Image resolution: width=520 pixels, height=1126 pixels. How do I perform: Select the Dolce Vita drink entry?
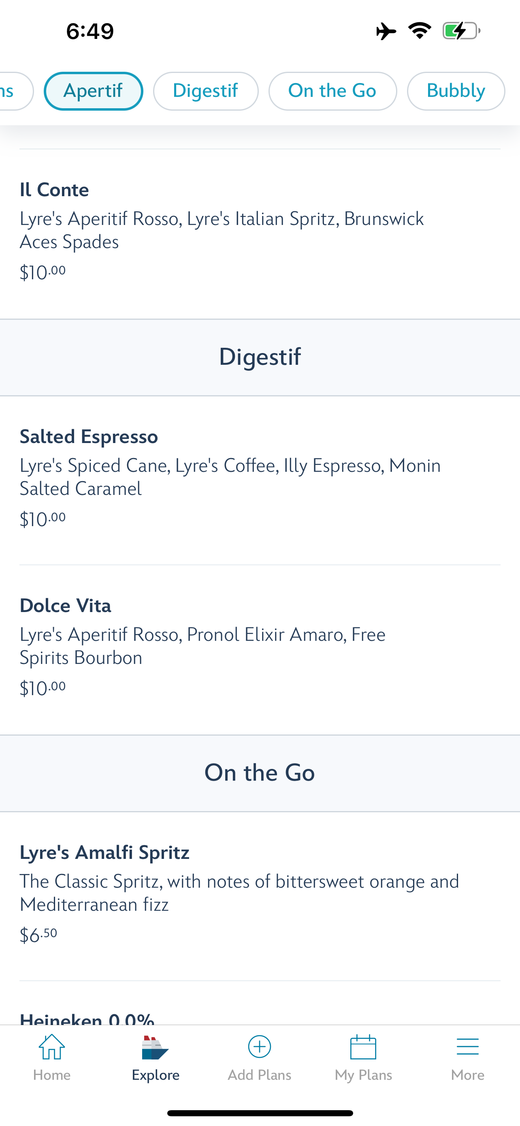click(x=66, y=606)
